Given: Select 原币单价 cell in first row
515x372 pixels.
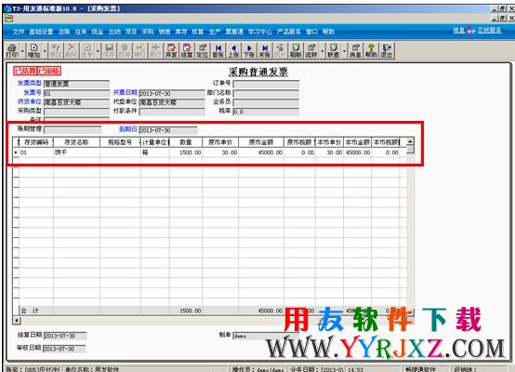Looking at the screenshot, I should [220, 153].
